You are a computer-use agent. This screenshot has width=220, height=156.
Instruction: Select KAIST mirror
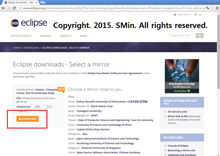[94, 116]
